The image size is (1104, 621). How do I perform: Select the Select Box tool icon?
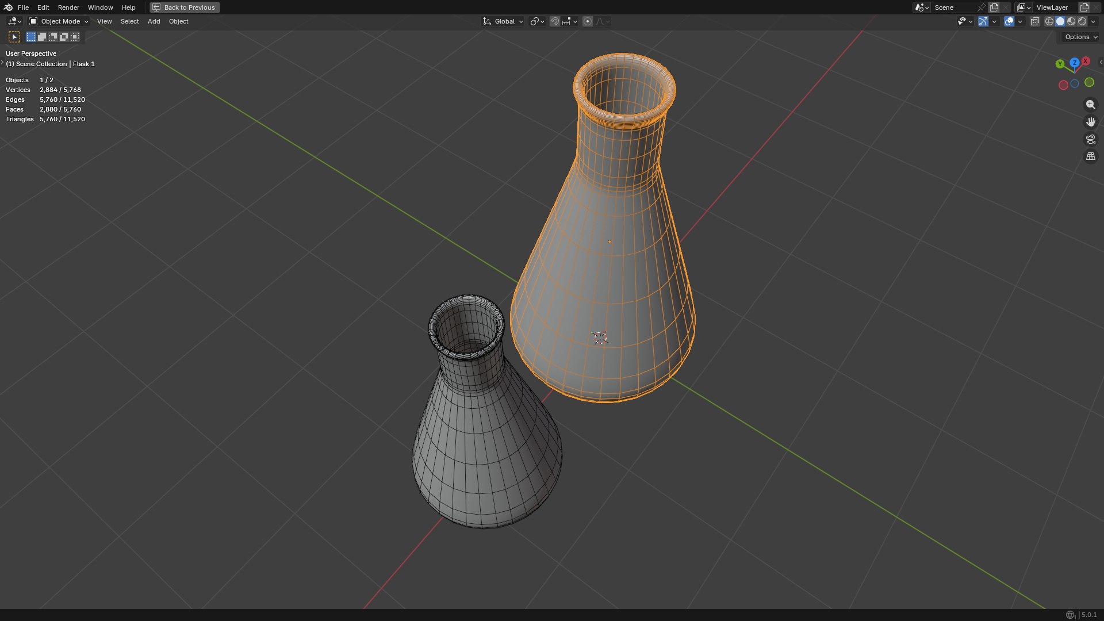(x=14, y=37)
